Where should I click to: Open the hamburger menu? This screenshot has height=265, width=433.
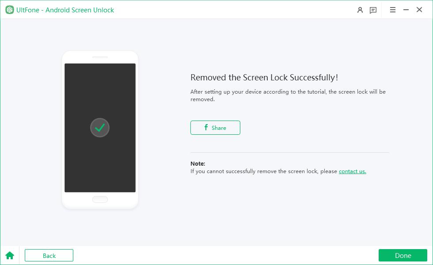(x=392, y=10)
